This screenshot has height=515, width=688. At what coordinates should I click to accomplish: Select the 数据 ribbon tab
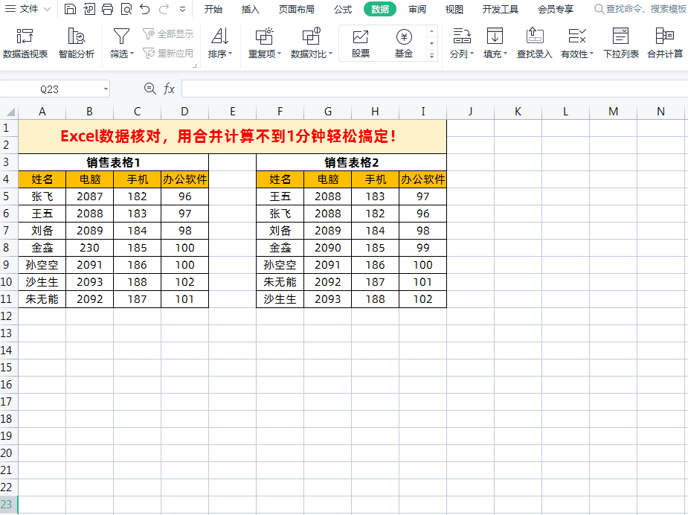(x=380, y=9)
